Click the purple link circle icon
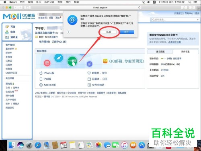 point(90,64)
